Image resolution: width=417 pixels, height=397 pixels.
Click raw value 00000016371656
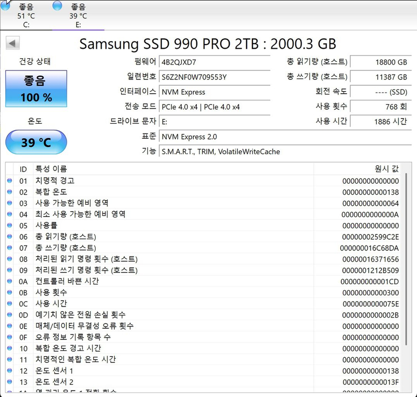pyautogui.click(x=370, y=259)
